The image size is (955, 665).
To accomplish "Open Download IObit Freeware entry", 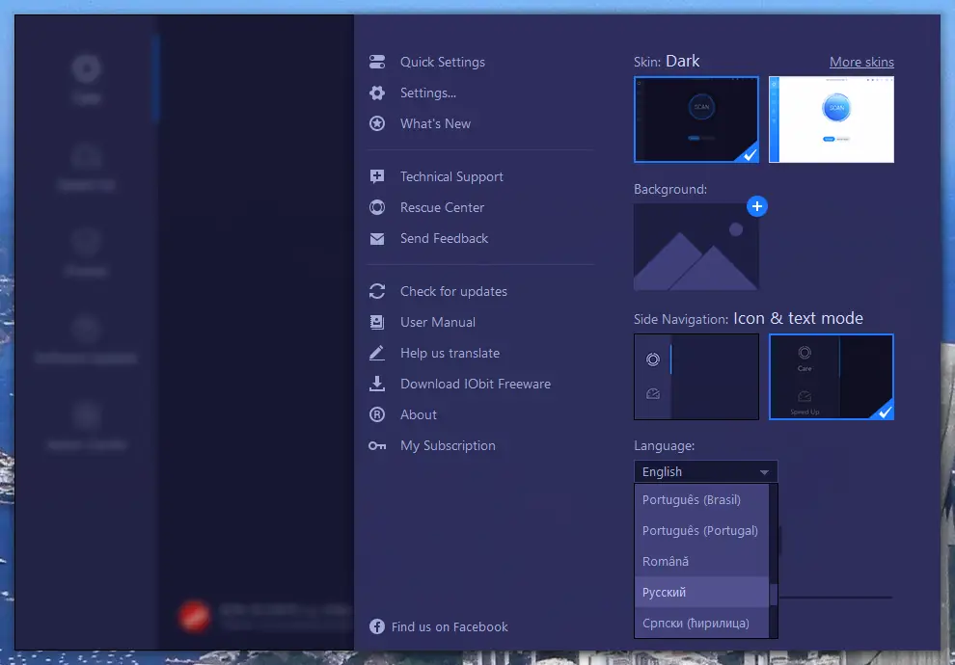I will click(x=475, y=384).
